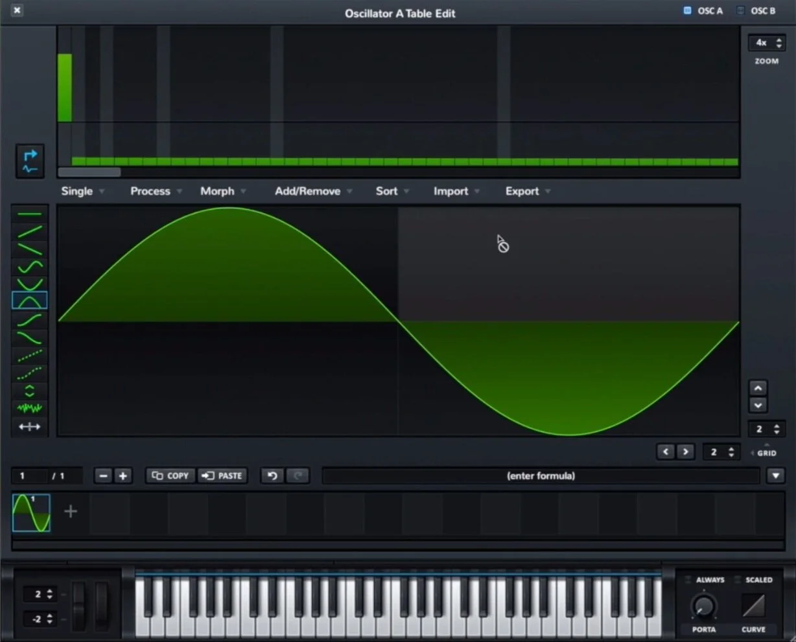Select the half-sine bump draw tool
Image resolution: width=796 pixels, height=642 pixels.
[x=30, y=299]
